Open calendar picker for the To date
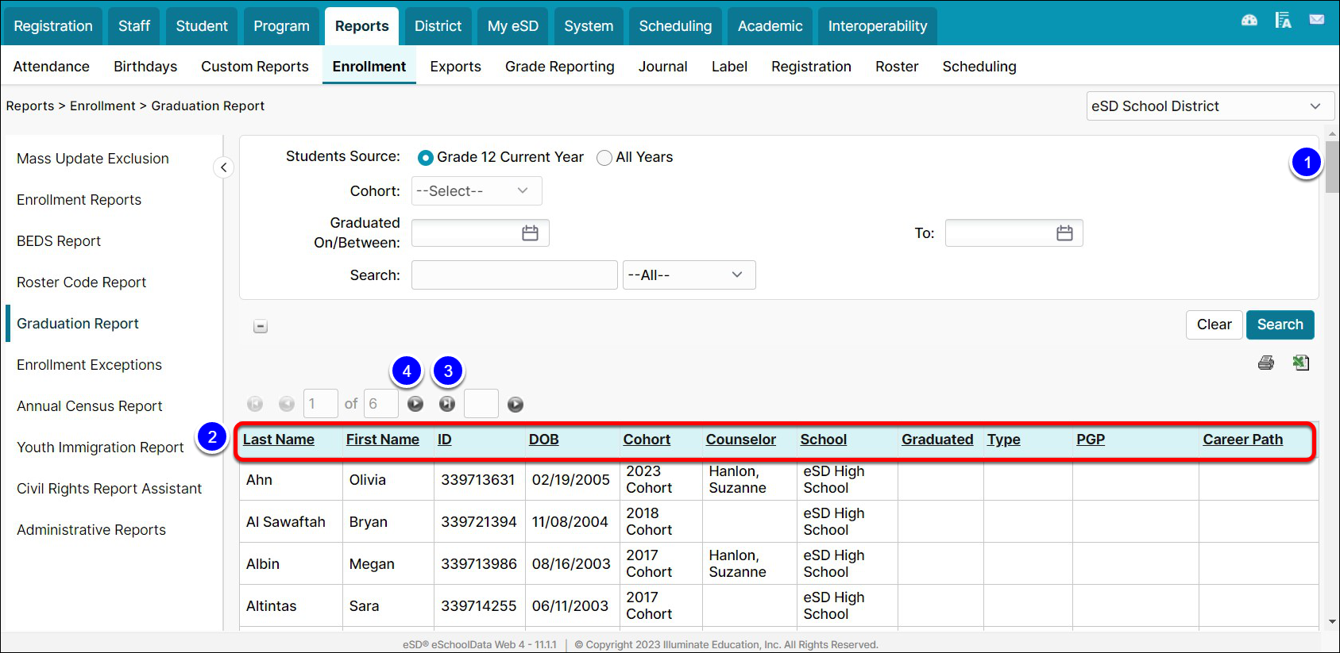The width and height of the screenshot is (1340, 653). (x=1064, y=233)
